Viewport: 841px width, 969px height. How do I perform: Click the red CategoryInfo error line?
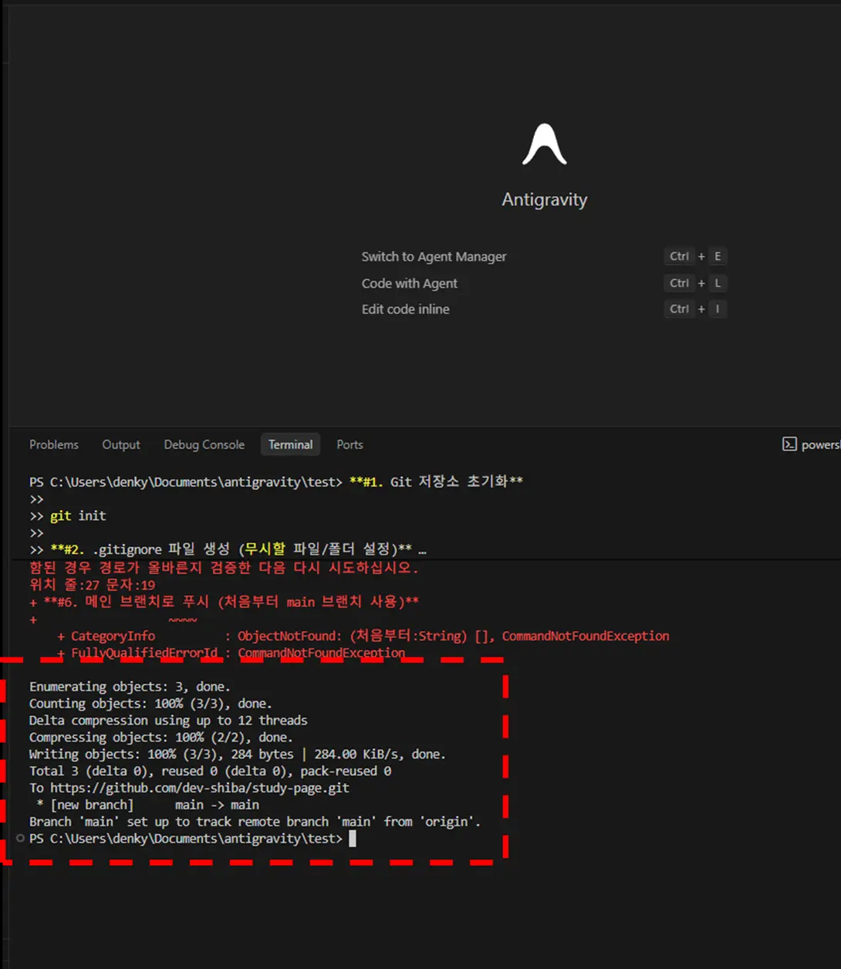(363, 636)
